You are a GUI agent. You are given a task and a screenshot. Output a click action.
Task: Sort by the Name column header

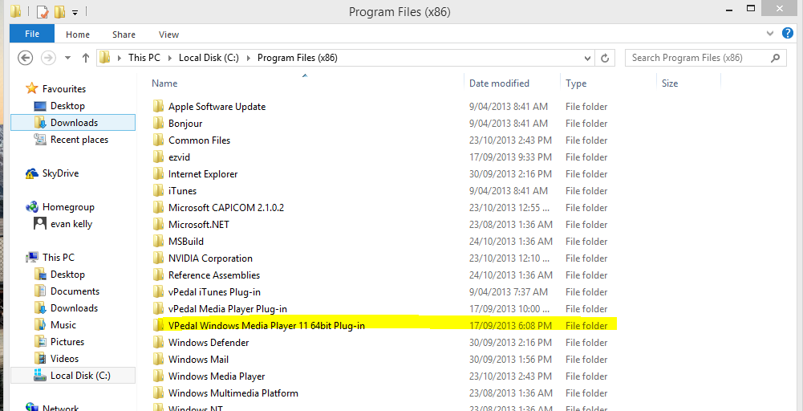tap(164, 83)
